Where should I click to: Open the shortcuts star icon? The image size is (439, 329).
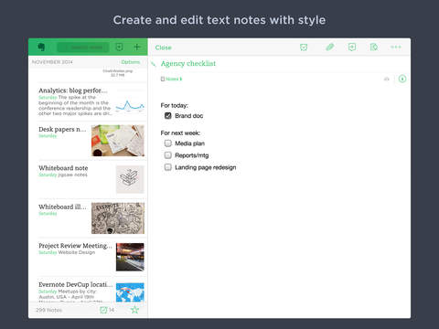pyautogui.click(x=134, y=310)
